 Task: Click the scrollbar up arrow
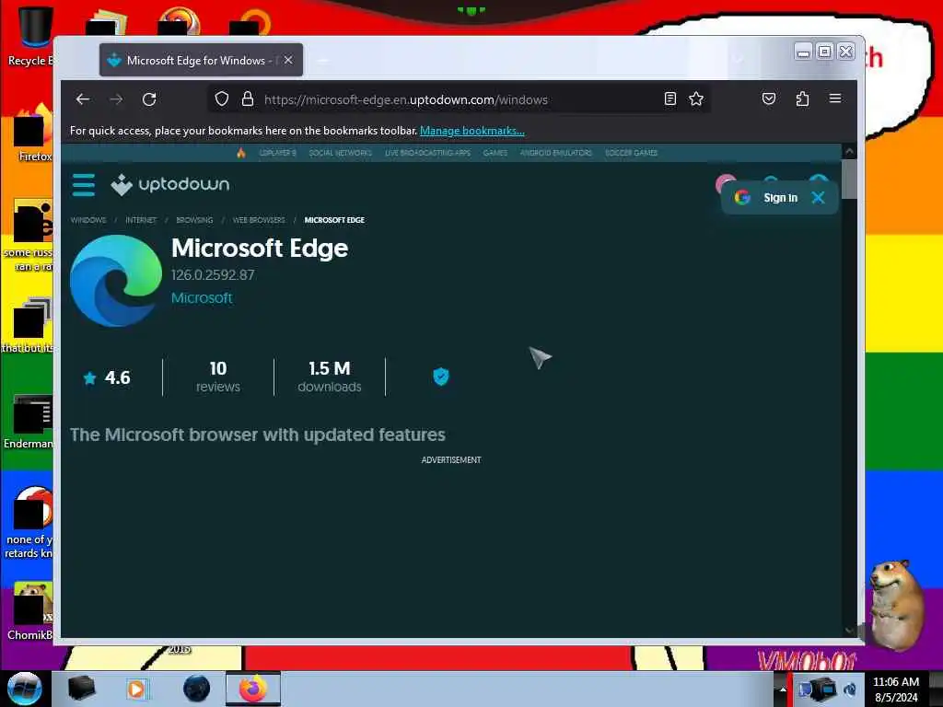click(849, 151)
